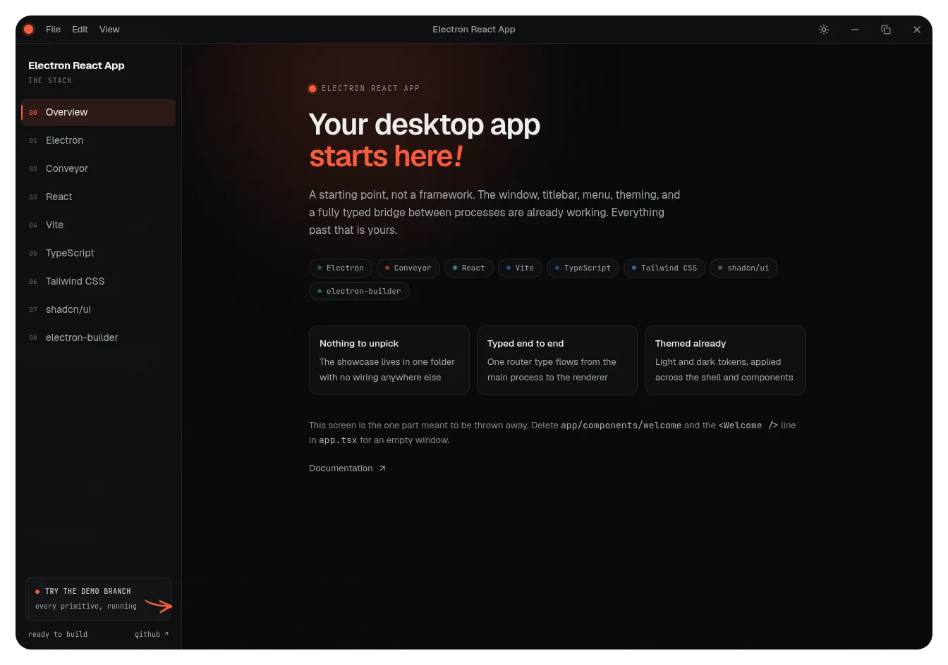Maximize the window
The height and width of the screenshot is (665, 948).
point(886,30)
